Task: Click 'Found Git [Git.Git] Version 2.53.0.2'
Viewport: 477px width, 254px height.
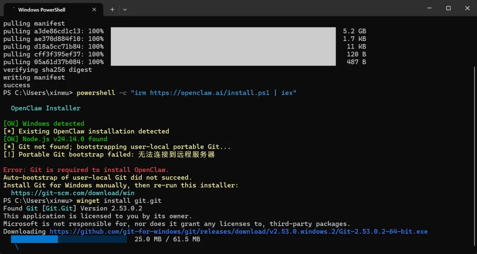Action: coord(73,209)
